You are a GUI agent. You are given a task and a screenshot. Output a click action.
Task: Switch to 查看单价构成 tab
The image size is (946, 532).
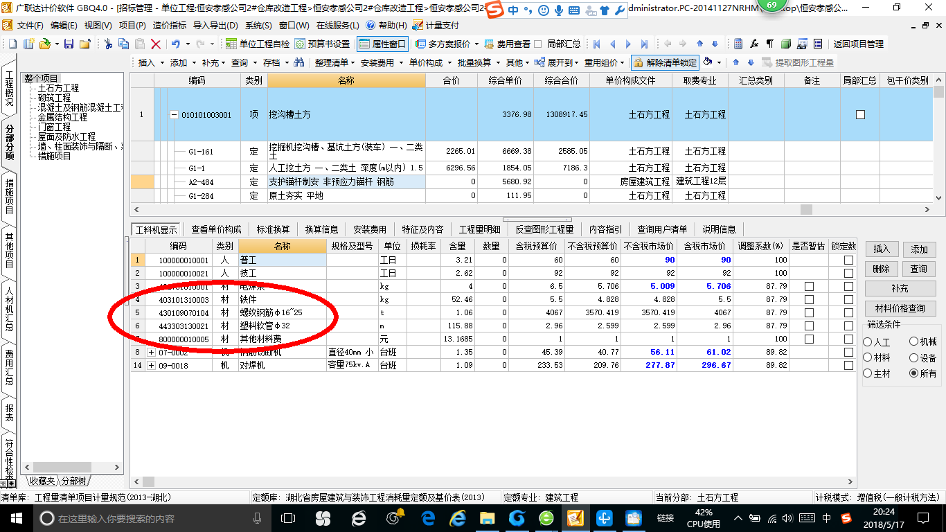(x=217, y=229)
